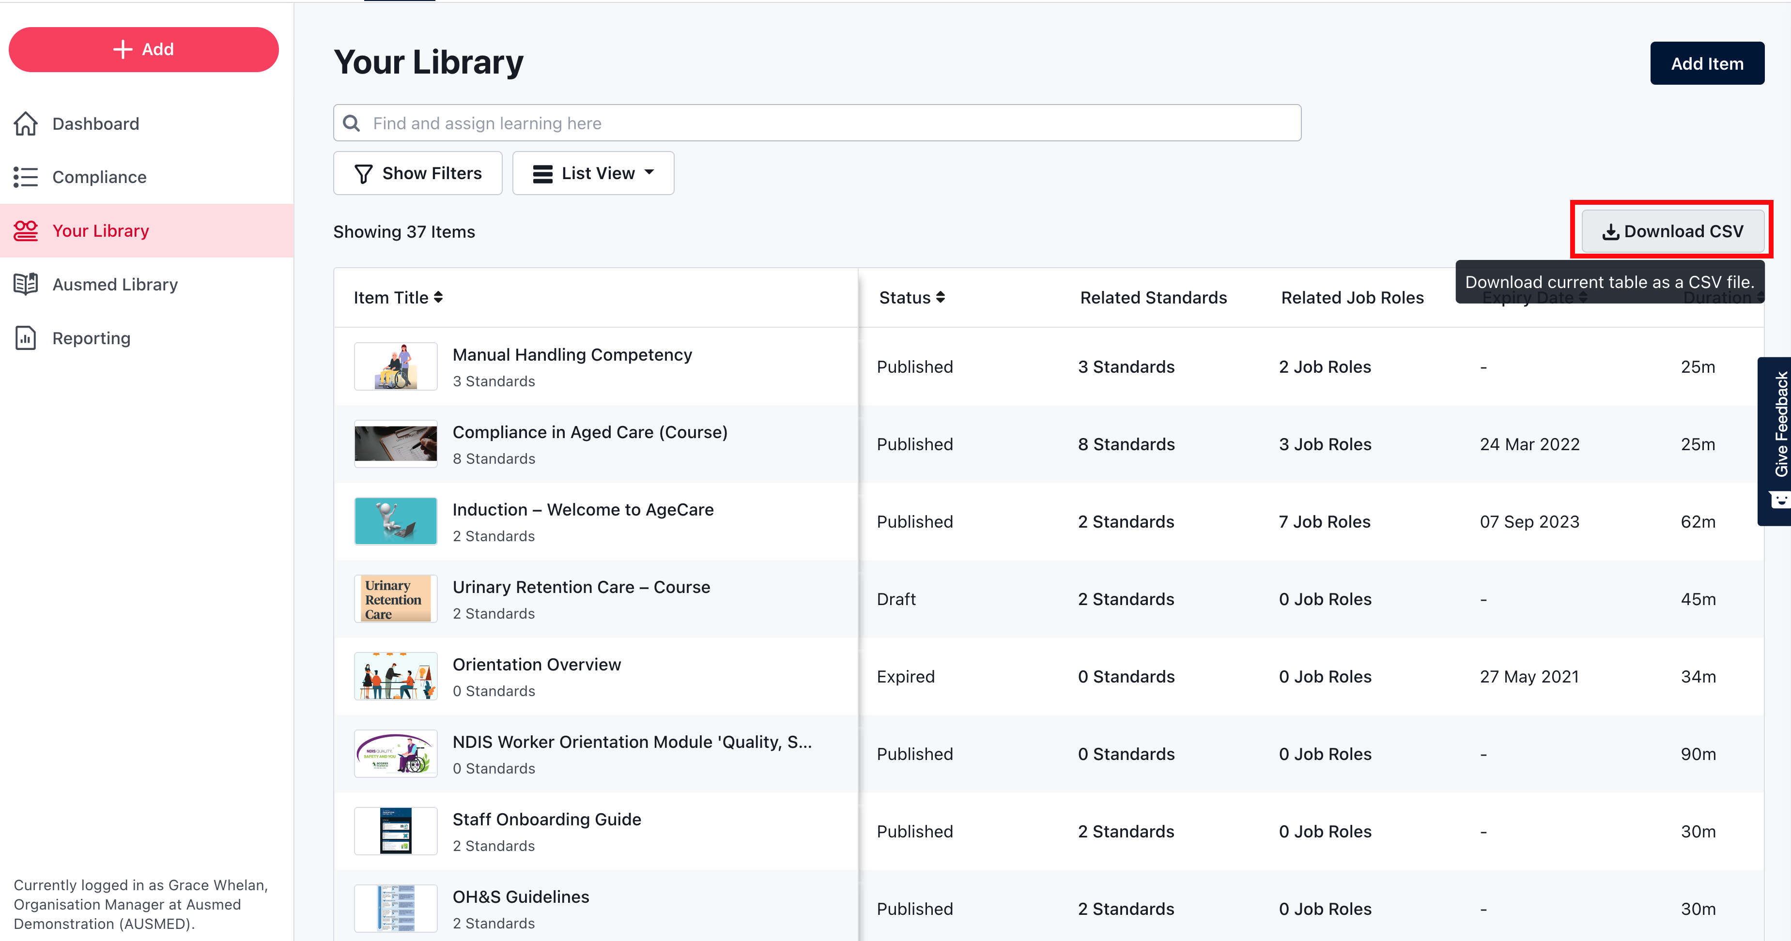This screenshot has height=941, width=1791.
Task: Open Reporting from the sidebar menu
Action: (x=91, y=338)
